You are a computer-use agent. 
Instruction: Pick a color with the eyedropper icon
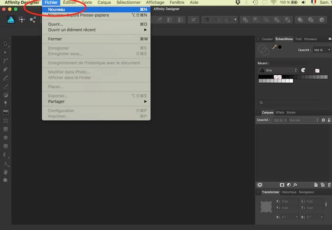pos(275,47)
